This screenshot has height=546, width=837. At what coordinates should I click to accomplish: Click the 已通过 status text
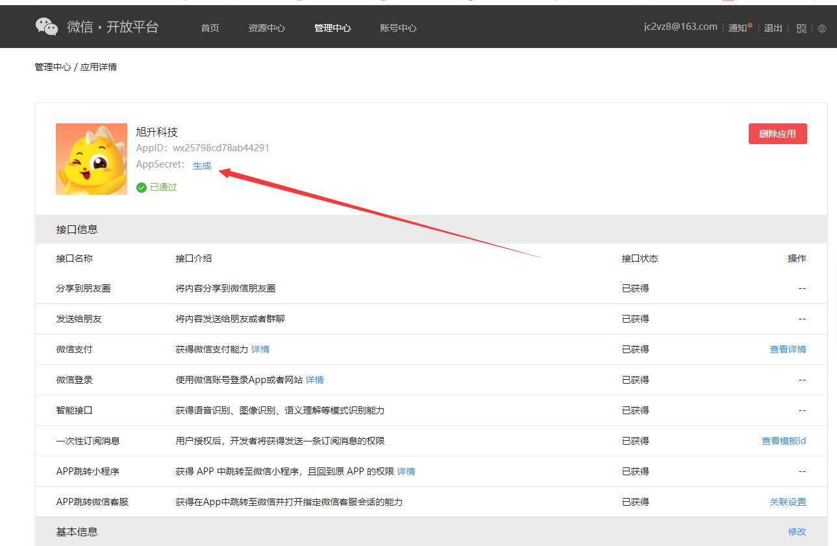tap(163, 188)
